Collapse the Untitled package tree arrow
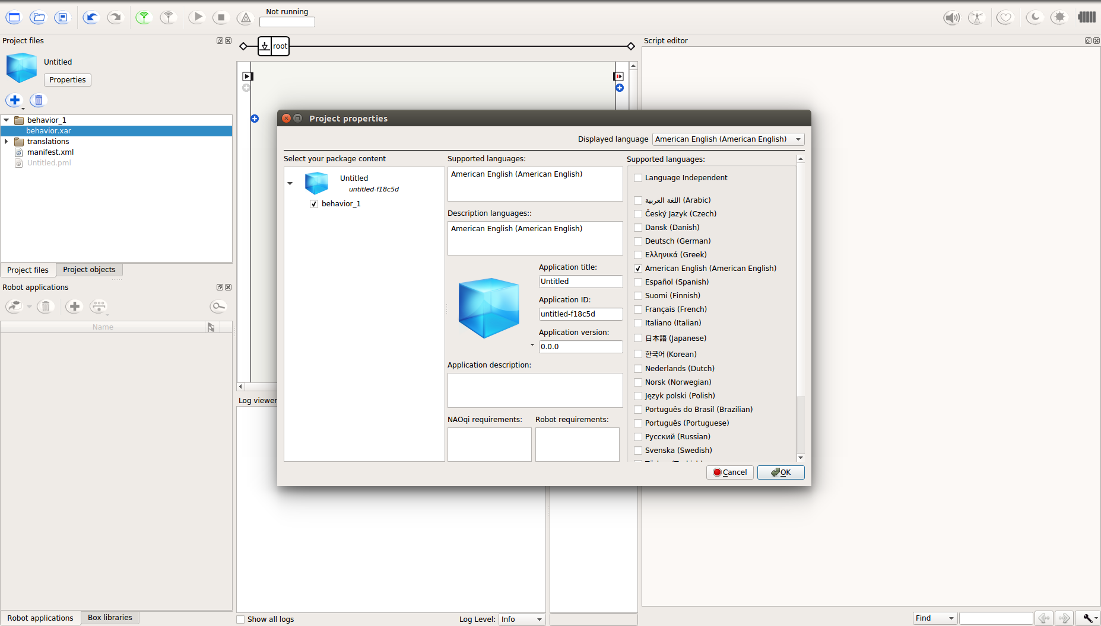Image resolution: width=1101 pixels, height=626 pixels. [290, 184]
